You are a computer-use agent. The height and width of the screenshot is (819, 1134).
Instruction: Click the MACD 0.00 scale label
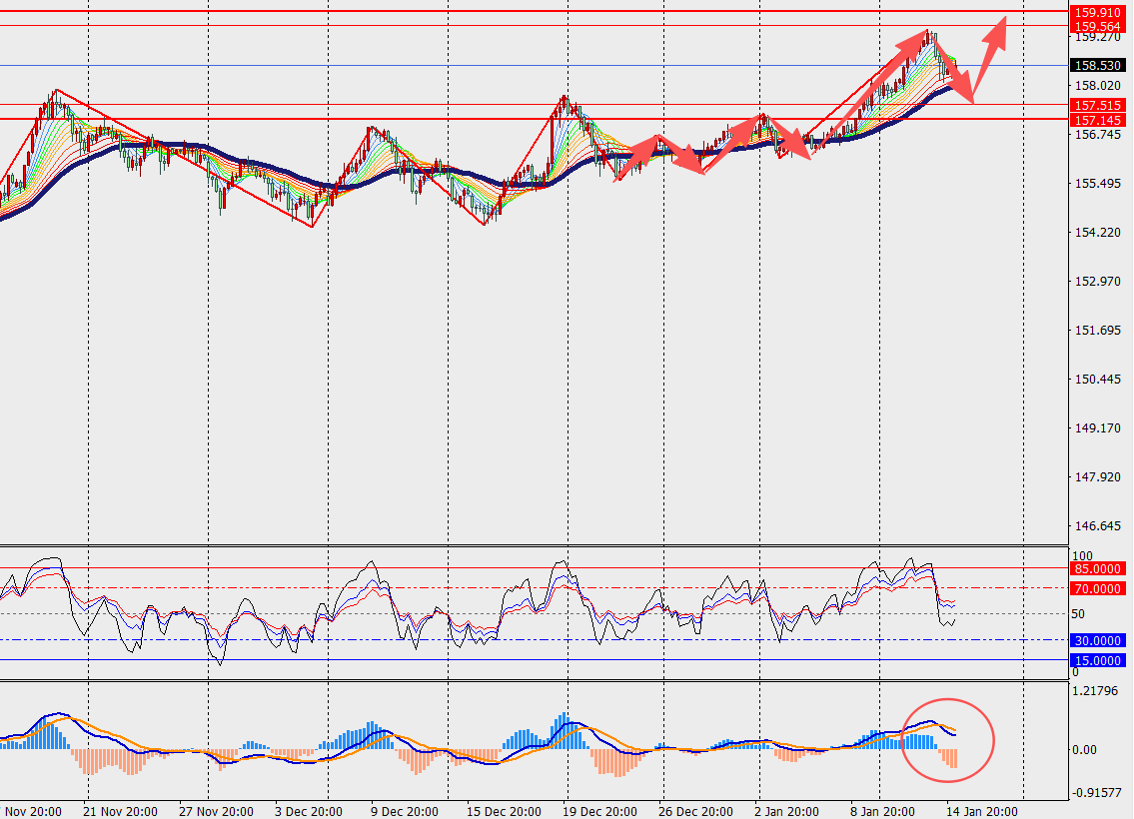tap(1086, 749)
